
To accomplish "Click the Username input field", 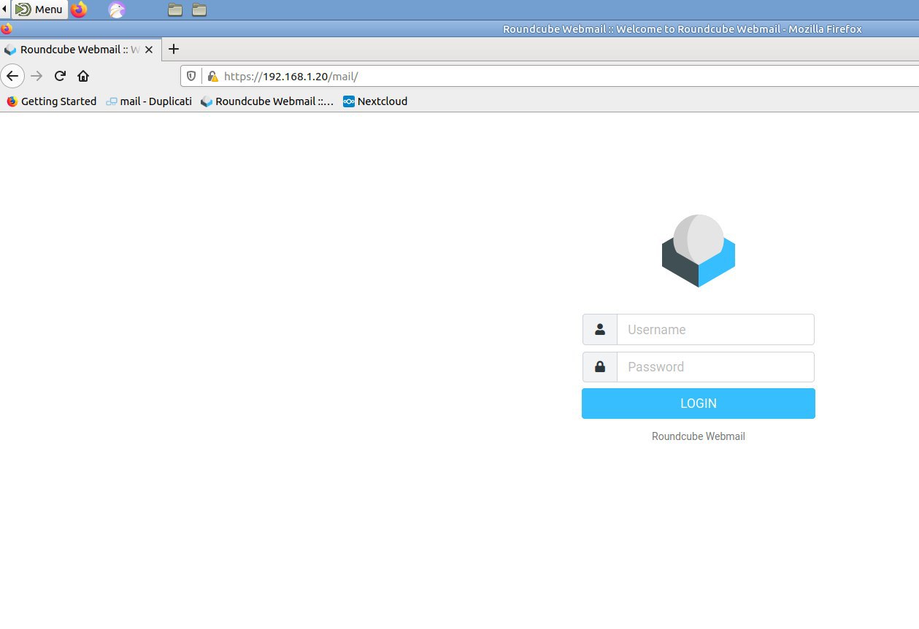I will [715, 329].
